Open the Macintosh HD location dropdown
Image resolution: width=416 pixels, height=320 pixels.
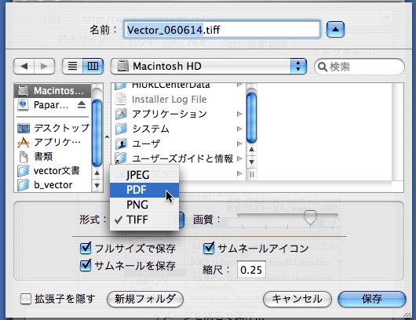[209, 67]
